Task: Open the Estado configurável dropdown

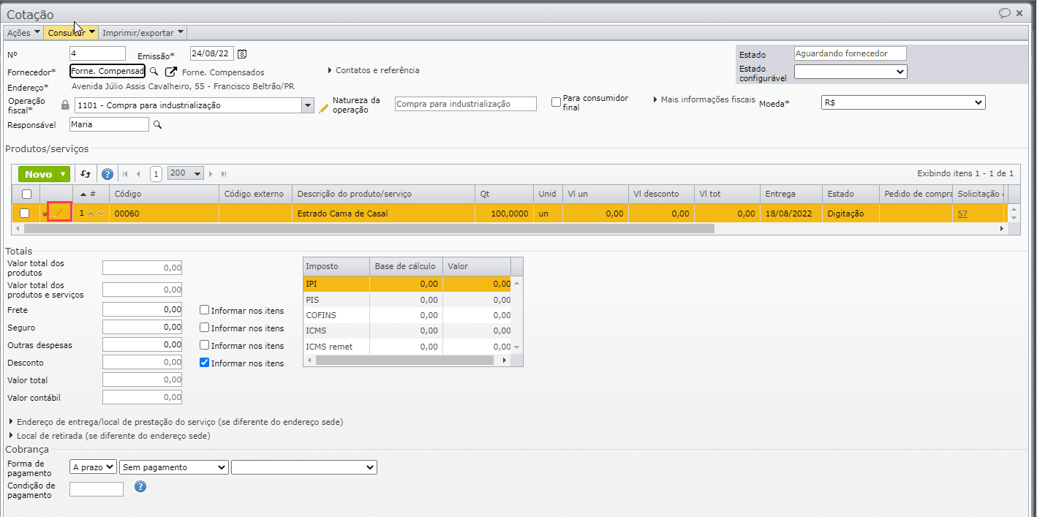Action: [850, 72]
